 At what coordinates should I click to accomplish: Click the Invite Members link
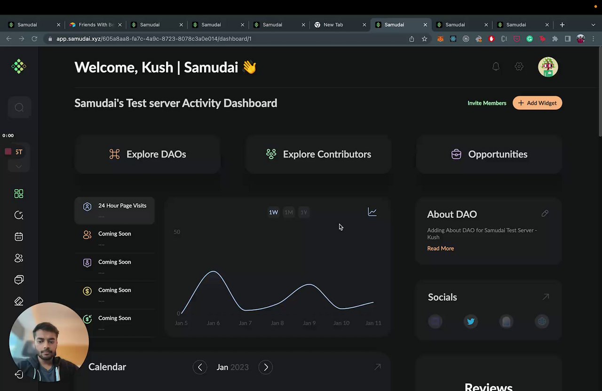[x=487, y=103]
